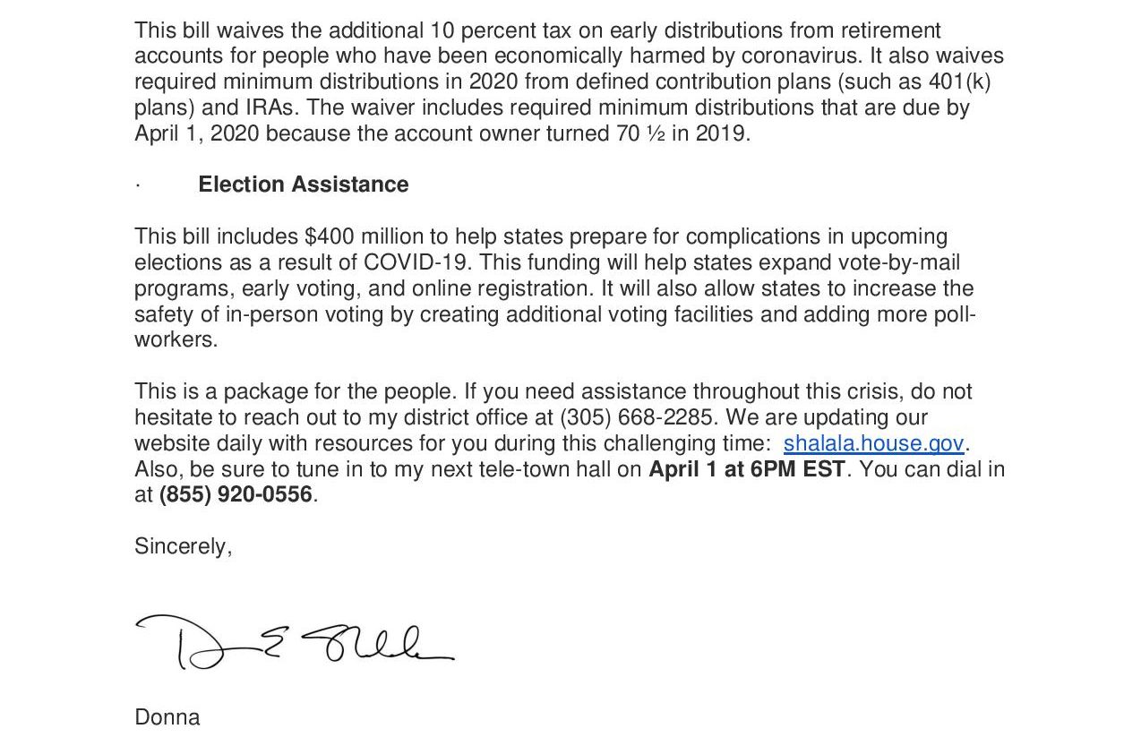Click the "Election Assistance" heading
Image resolution: width=1141 pixels, height=746 pixels.
pyautogui.click(x=303, y=184)
